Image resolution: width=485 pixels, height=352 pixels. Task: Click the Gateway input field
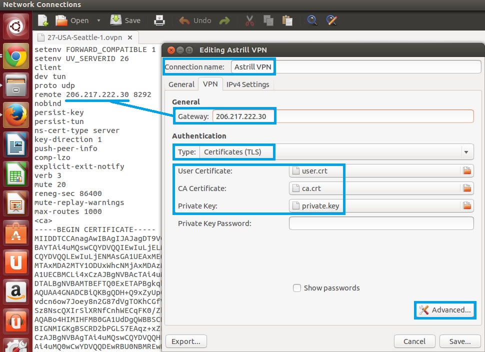343,116
